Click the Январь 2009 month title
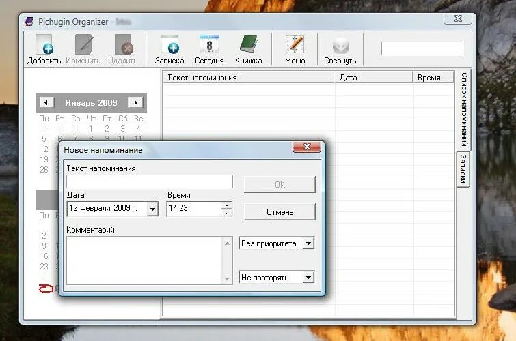This screenshot has width=516, height=341. pyautogui.click(x=91, y=102)
